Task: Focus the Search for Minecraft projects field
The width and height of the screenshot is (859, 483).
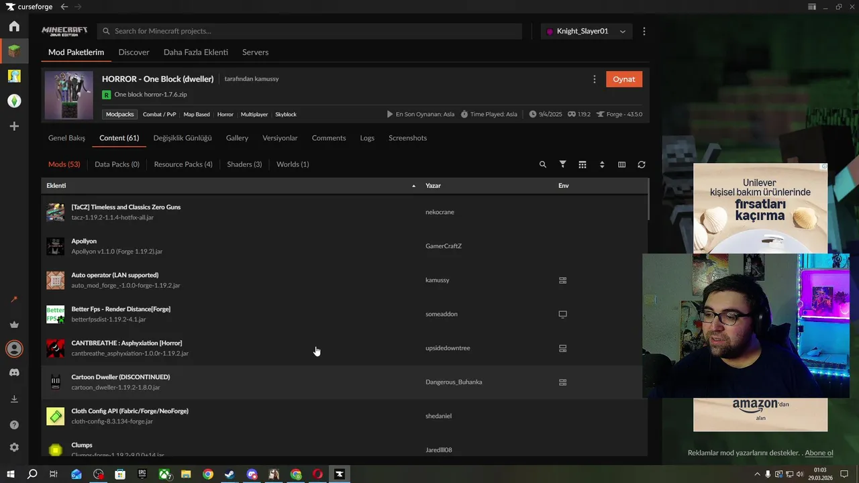Action: click(x=309, y=32)
